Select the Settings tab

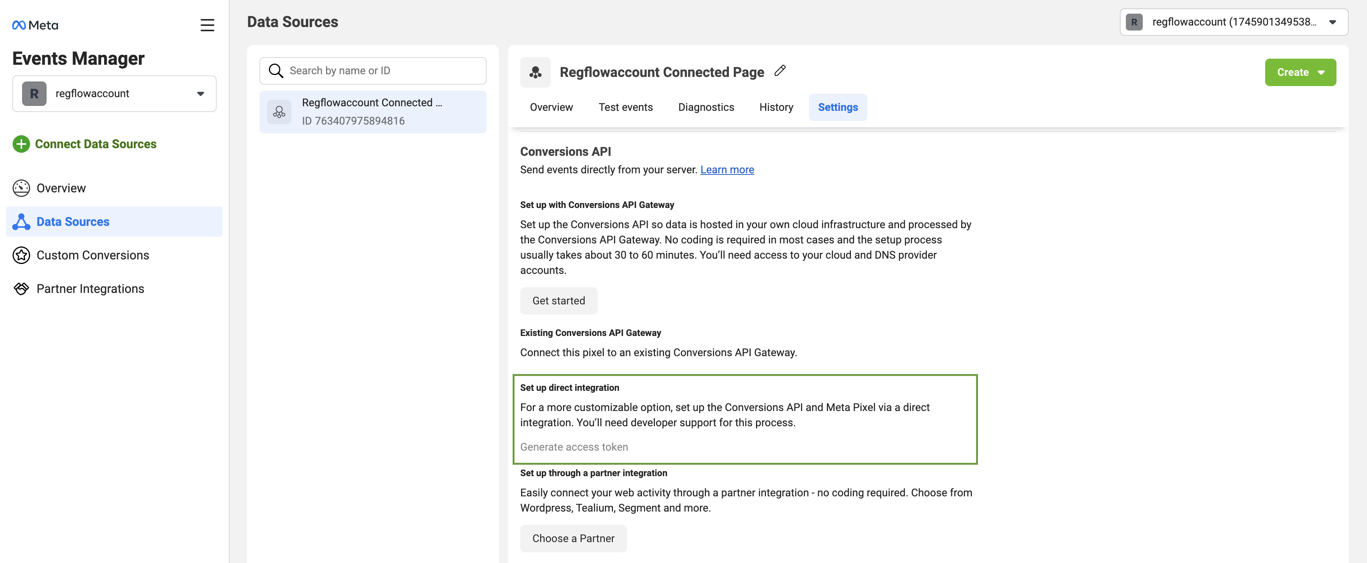point(837,107)
